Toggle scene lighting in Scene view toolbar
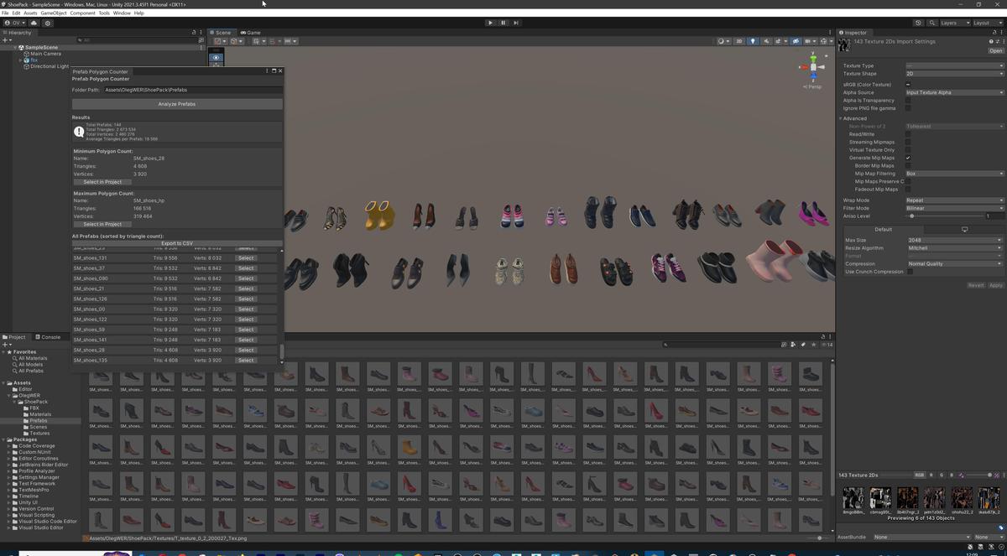 click(753, 40)
